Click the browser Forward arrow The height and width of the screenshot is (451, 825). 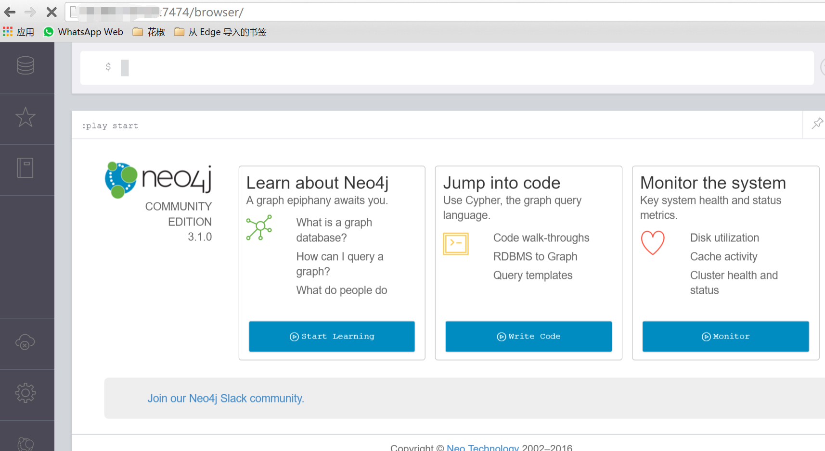[x=30, y=12]
